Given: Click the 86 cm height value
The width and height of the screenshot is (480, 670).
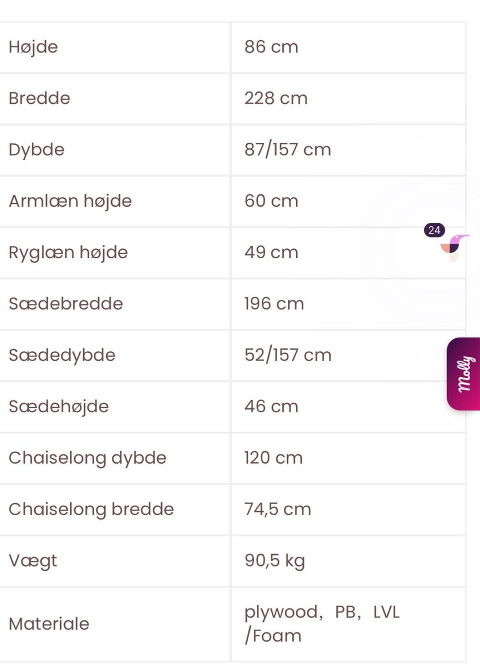Looking at the screenshot, I should coord(271,47).
